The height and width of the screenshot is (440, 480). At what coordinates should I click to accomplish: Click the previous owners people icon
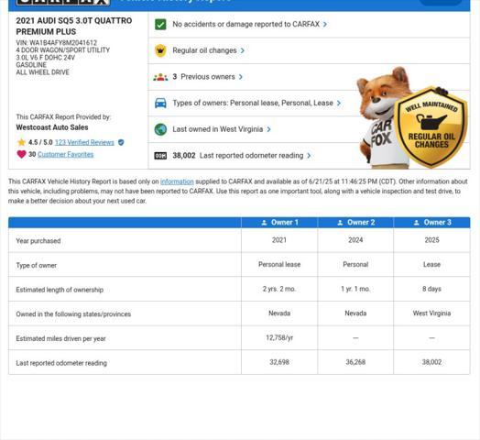tap(160, 77)
